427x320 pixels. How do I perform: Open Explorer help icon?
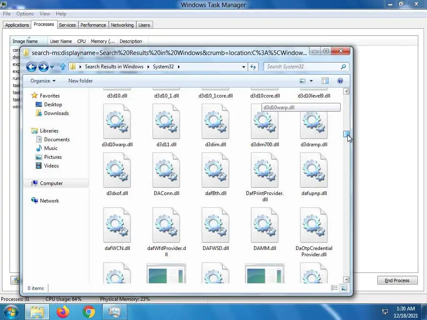click(340, 81)
